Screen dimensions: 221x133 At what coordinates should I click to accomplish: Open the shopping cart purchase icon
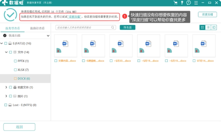(x=176, y=3)
